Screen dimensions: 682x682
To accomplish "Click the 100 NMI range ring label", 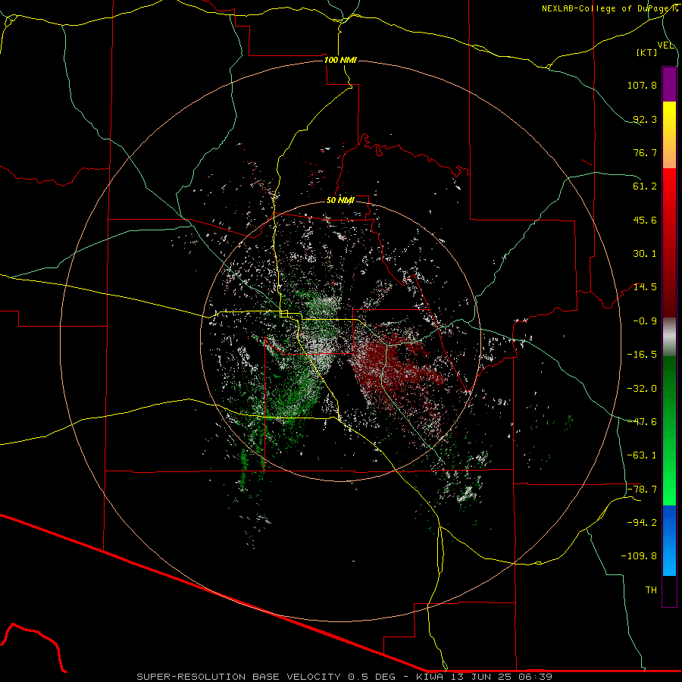I will click(340, 60).
